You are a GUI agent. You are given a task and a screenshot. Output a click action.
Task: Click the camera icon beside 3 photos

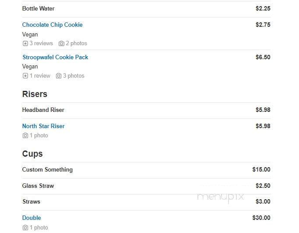[59, 76]
